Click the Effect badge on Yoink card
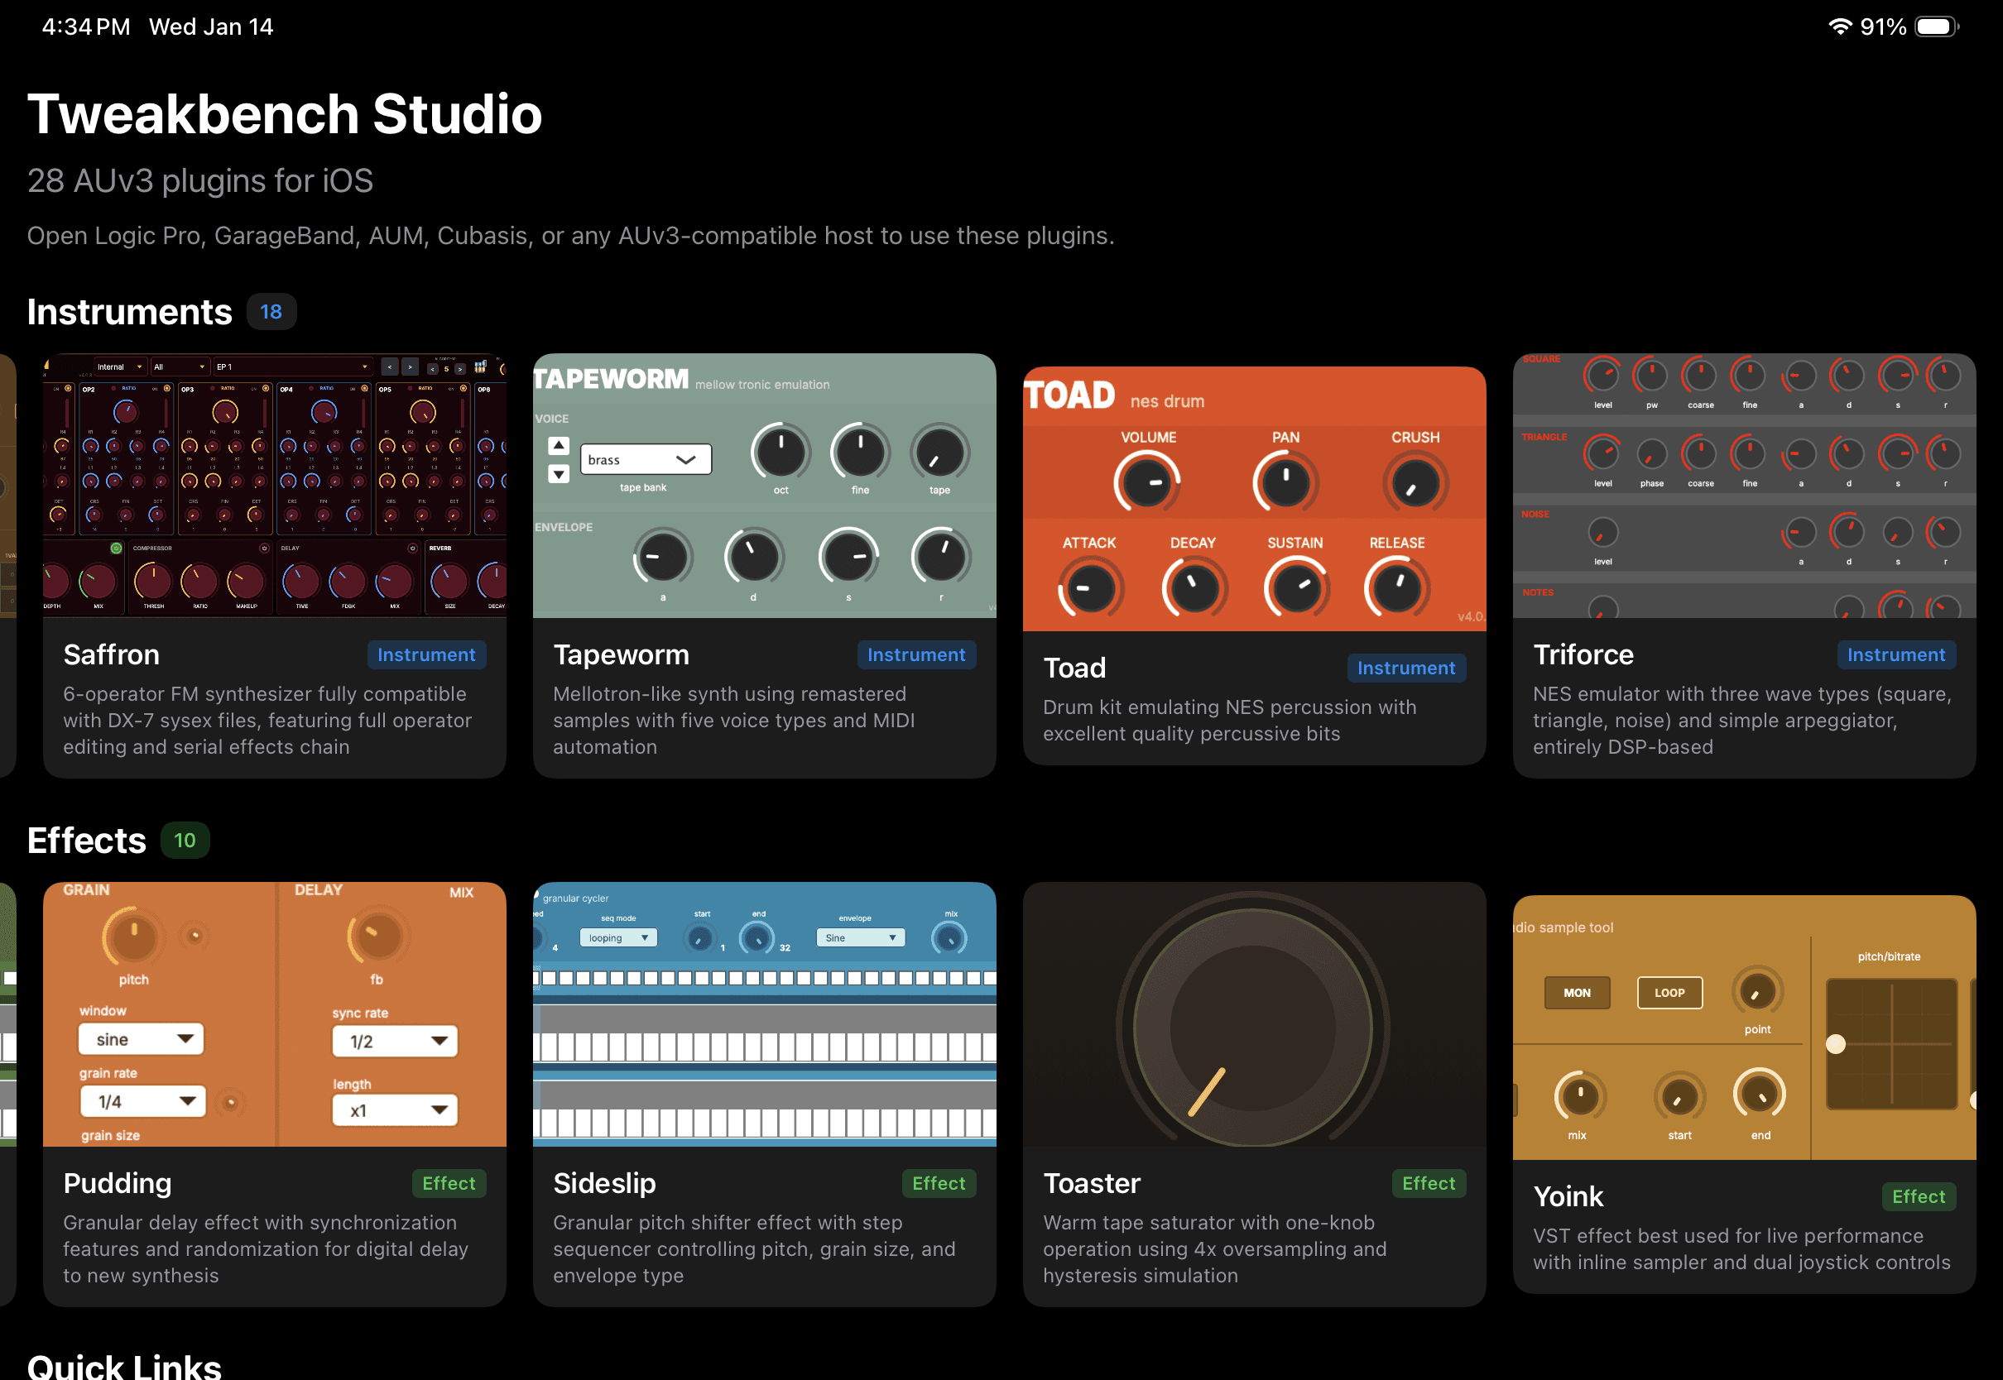 tap(1919, 1196)
